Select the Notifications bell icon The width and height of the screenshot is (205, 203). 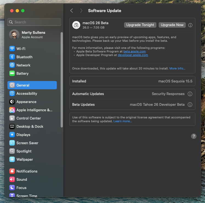(12, 171)
